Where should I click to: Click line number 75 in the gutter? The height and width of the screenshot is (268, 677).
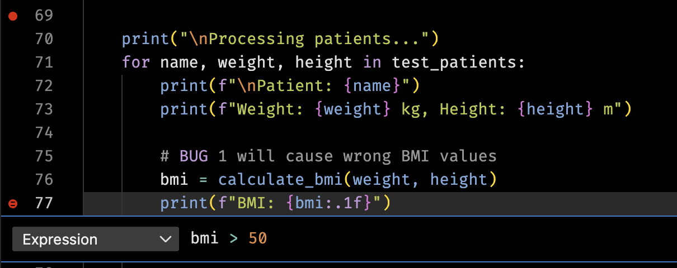[x=44, y=156]
